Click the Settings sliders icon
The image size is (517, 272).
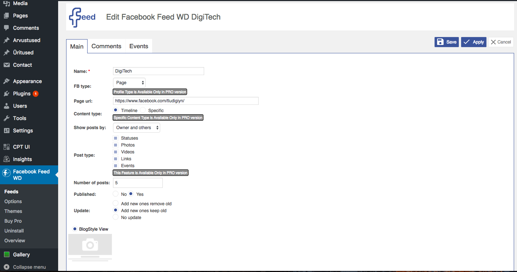7,131
